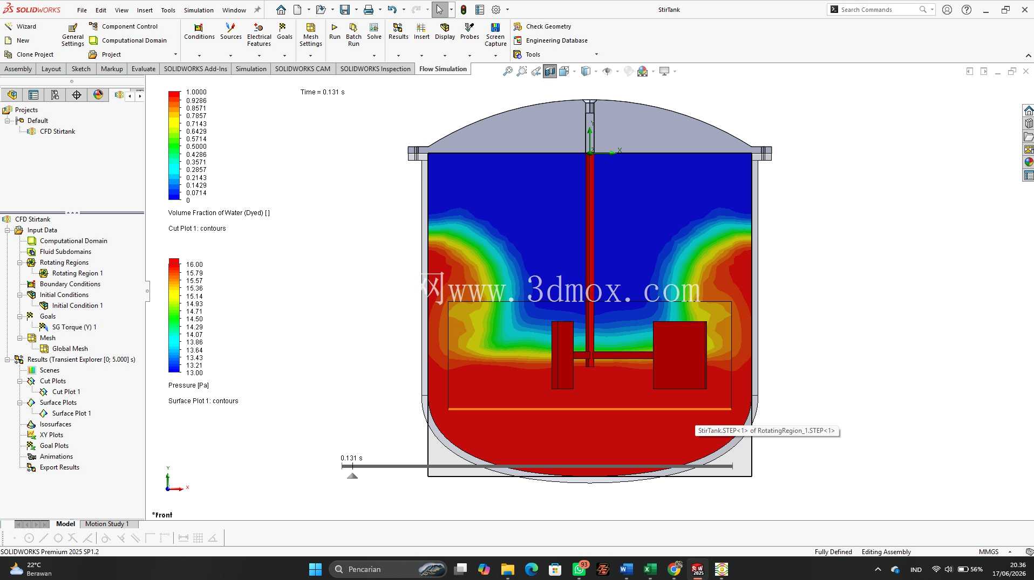
Task: Open Mesh Settings
Action: (311, 35)
